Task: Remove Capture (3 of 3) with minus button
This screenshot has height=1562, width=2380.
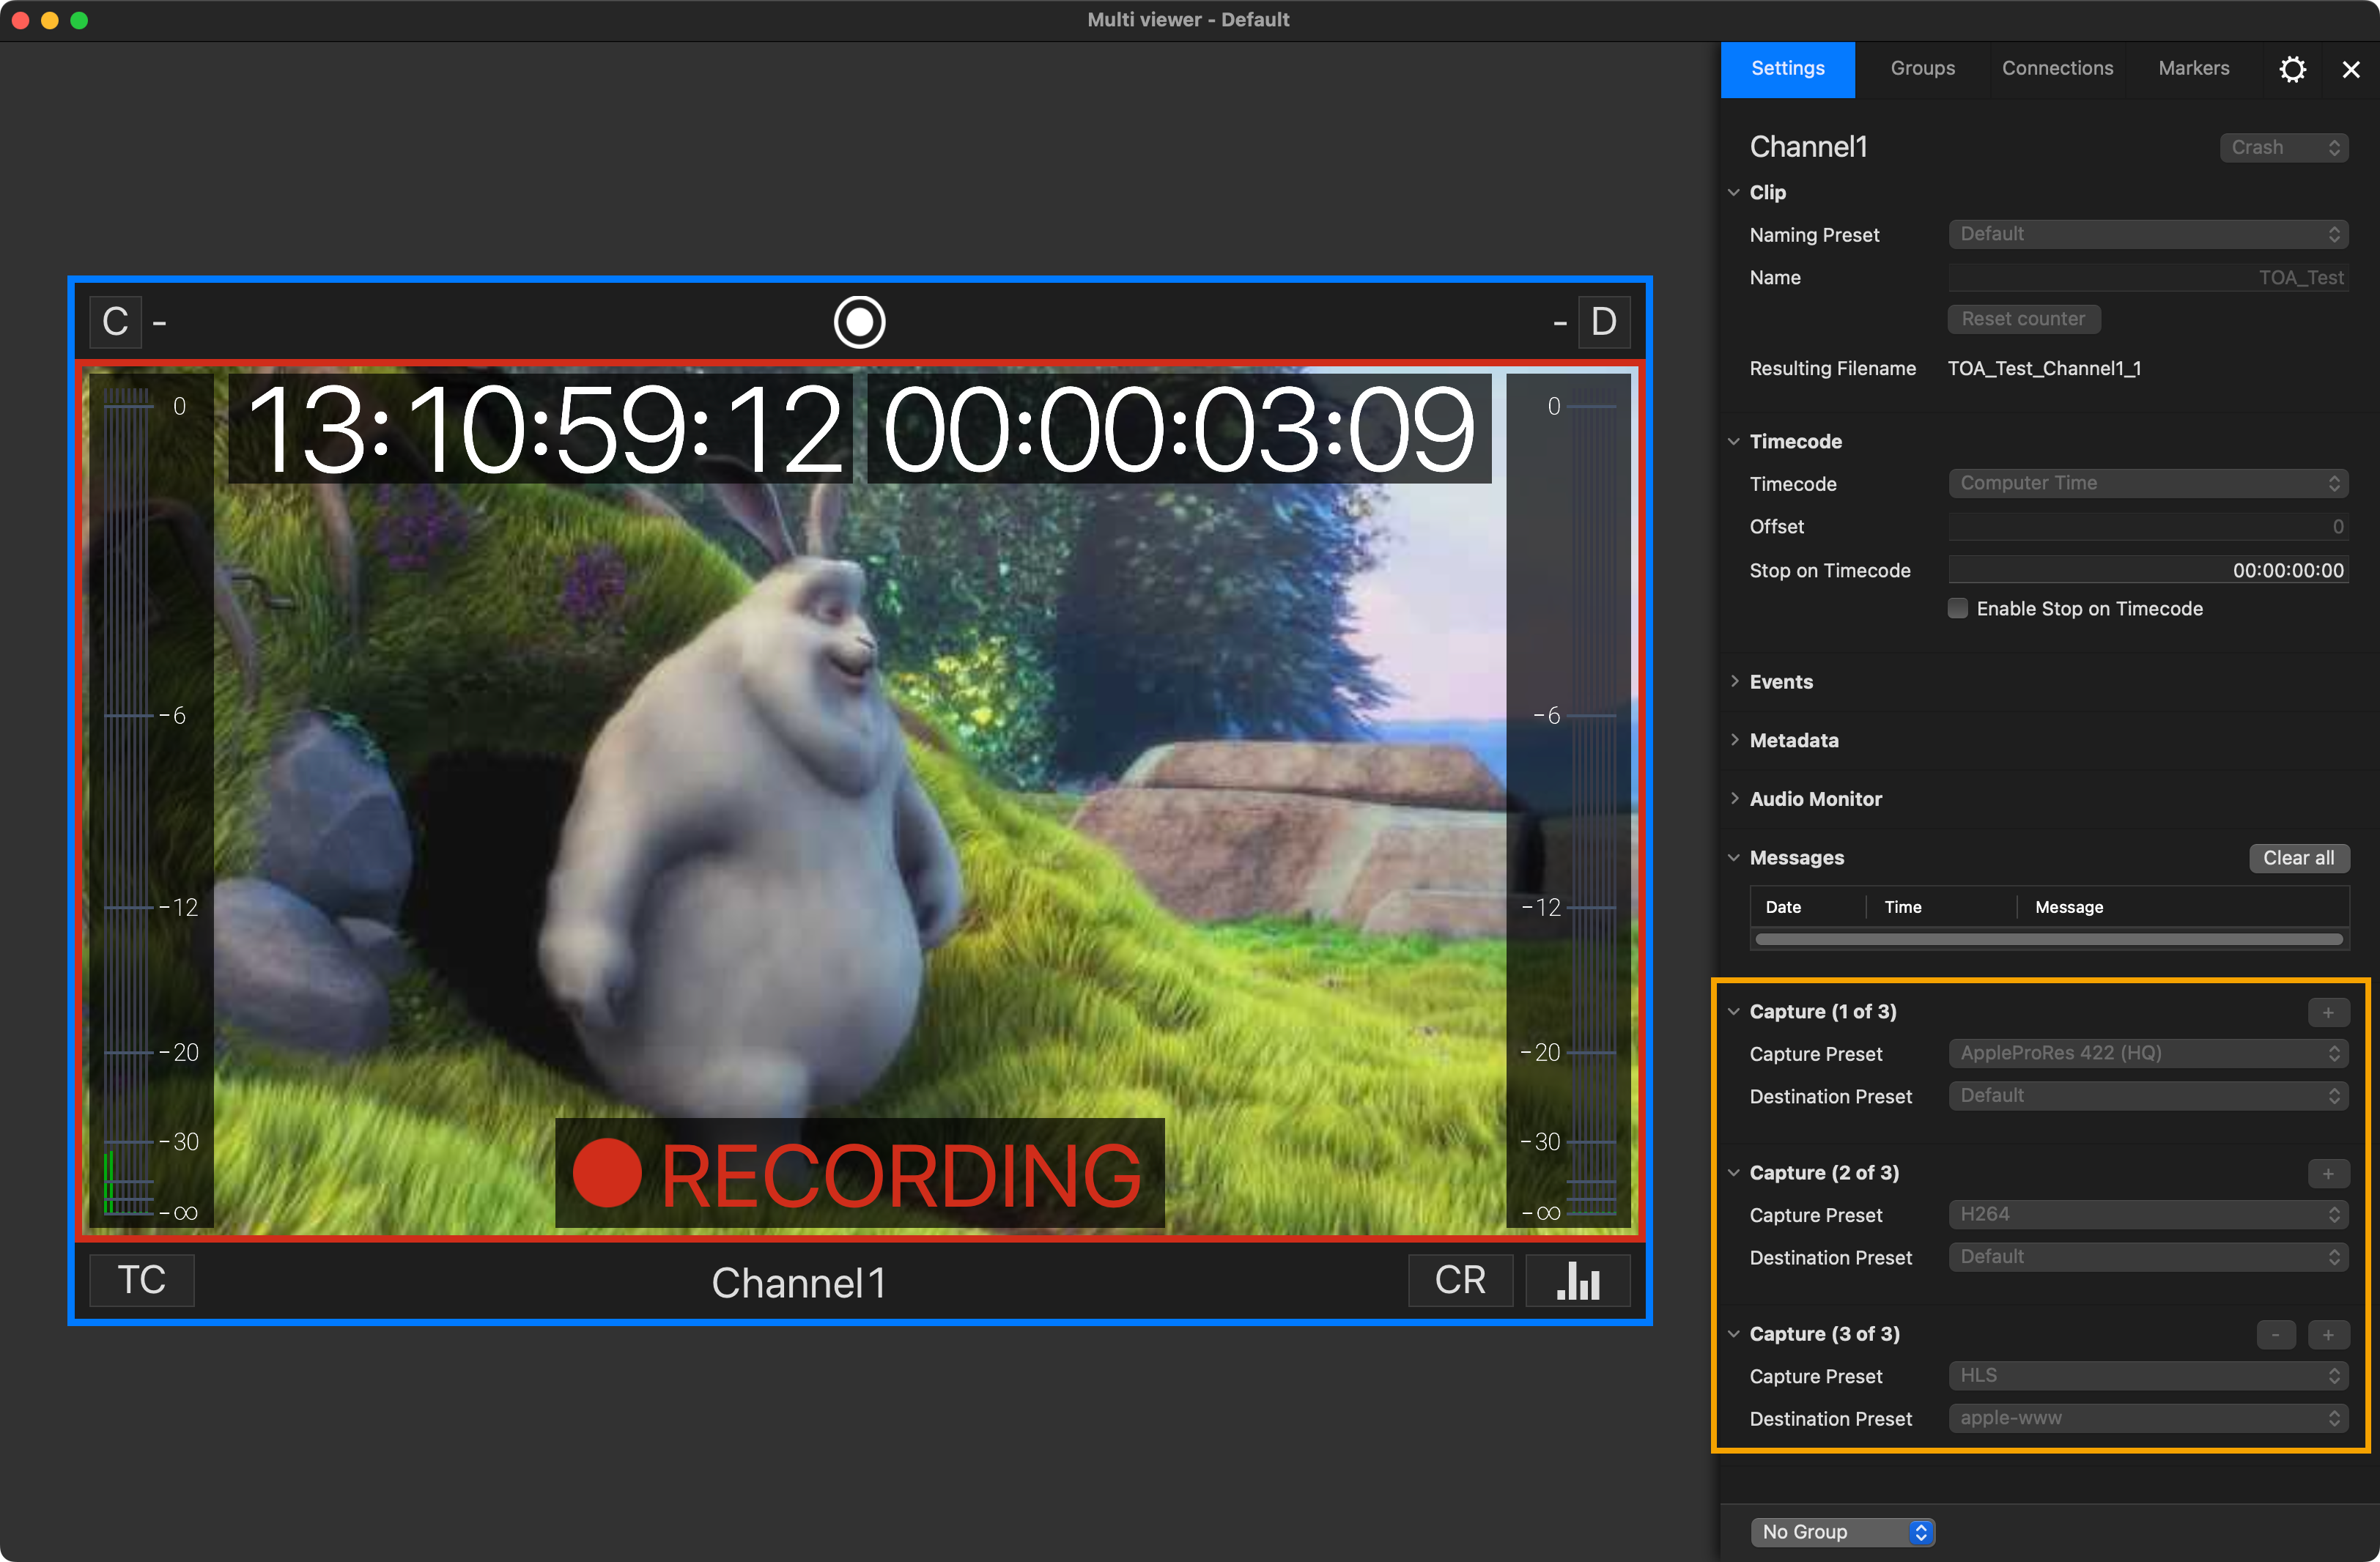Action: point(2276,1334)
